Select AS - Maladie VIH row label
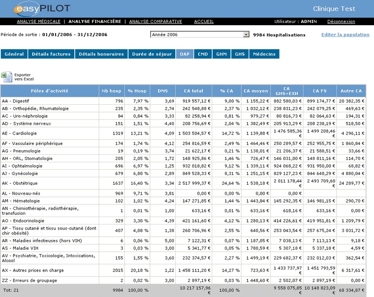Viewport: 374px width, 297px height. pos(20,248)
